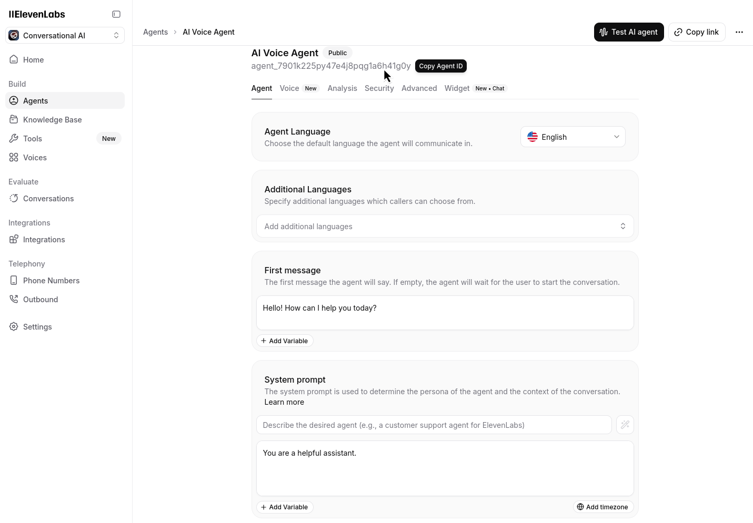Open the Conversational AI workspace switcher
753x523 pixels.
coord(65,36)
